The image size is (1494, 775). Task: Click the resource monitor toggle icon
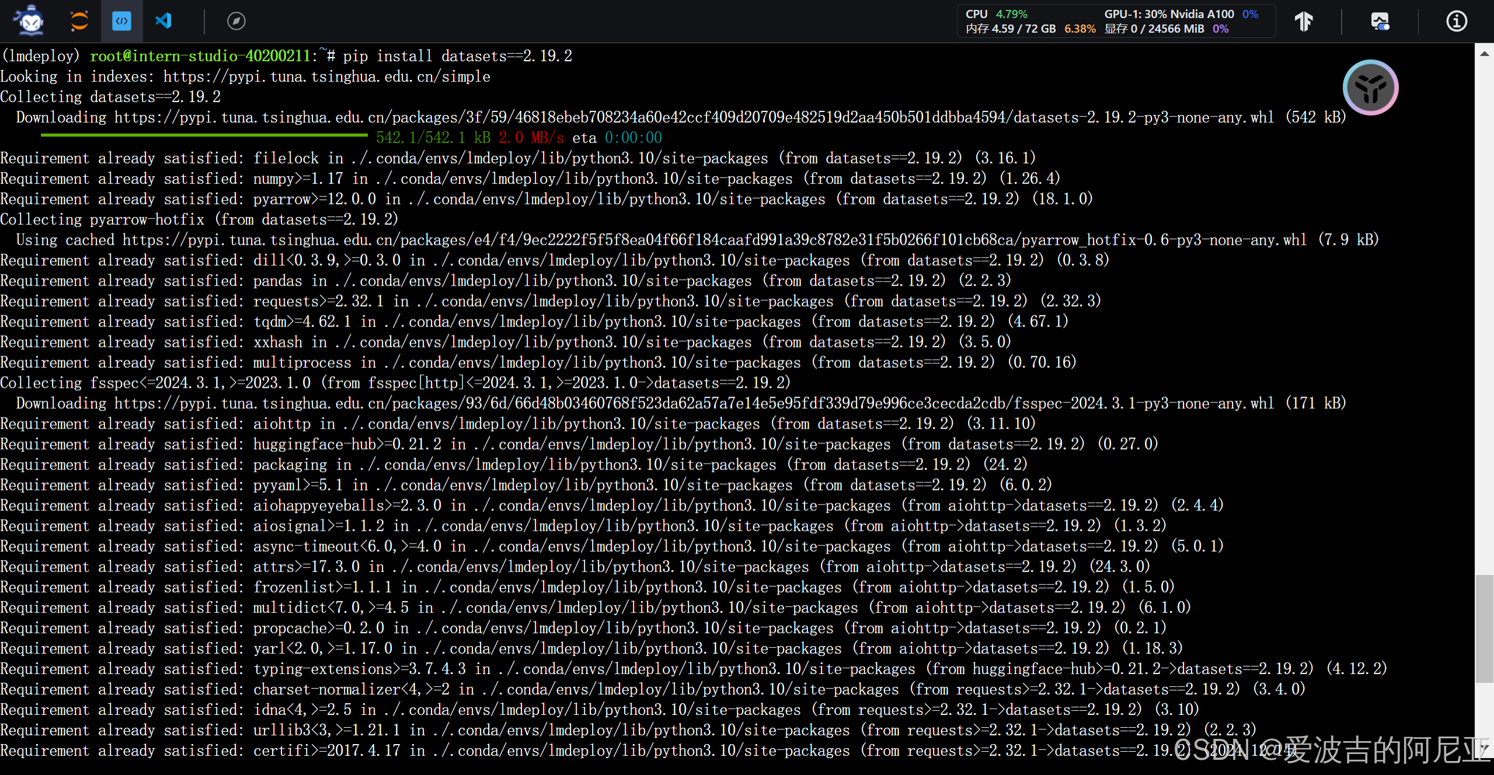pos(1380,22)
